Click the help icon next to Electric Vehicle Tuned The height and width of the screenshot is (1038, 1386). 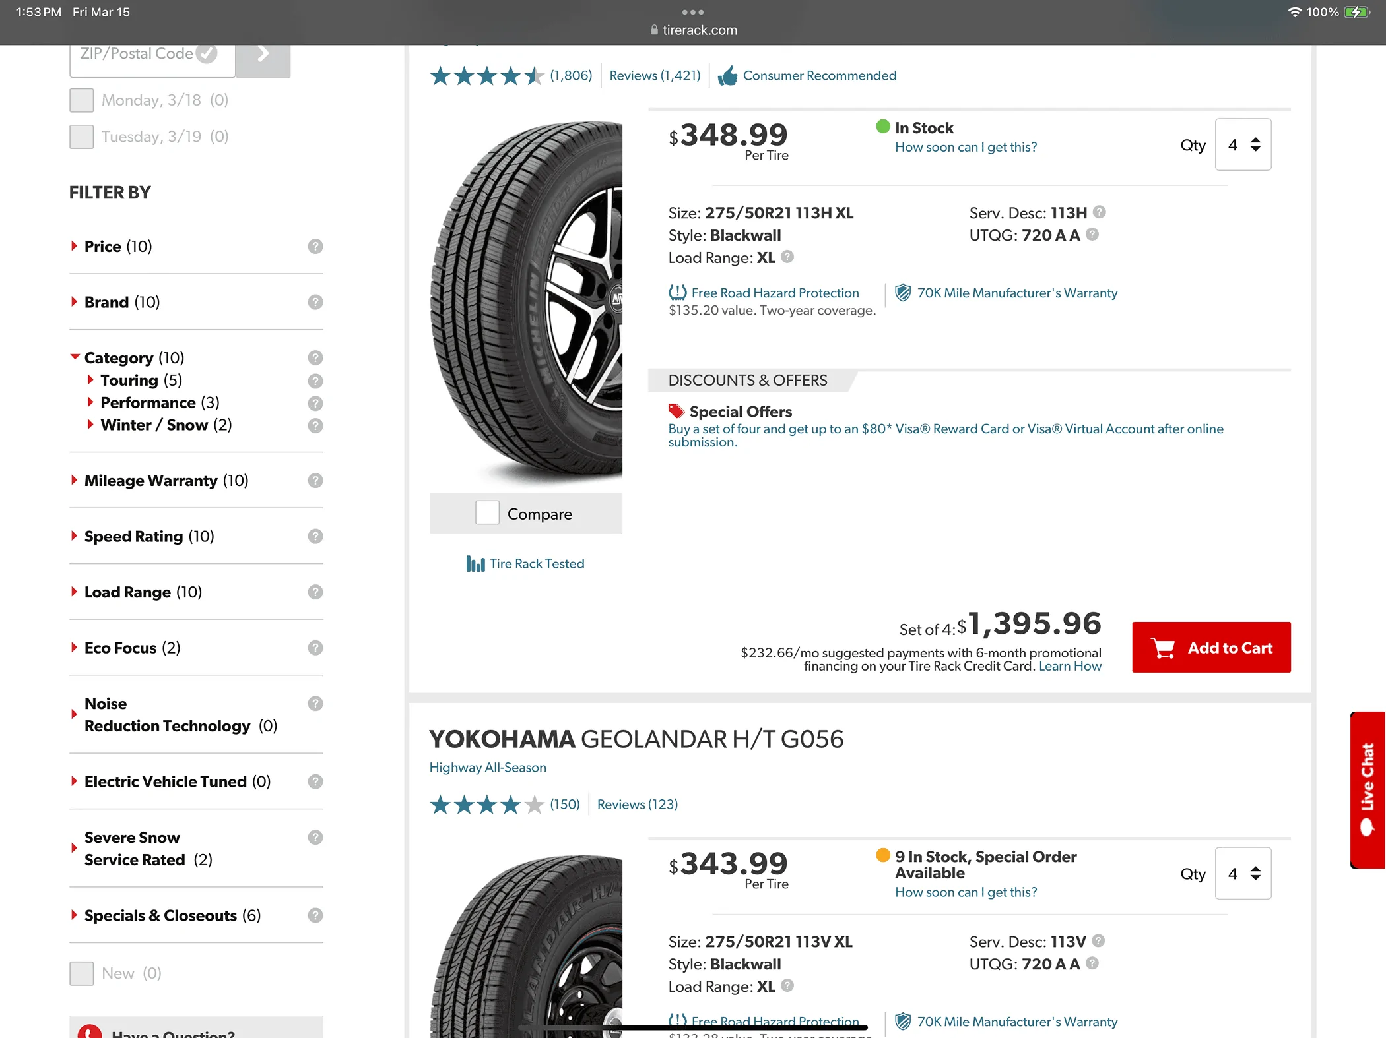pos(315,781)
